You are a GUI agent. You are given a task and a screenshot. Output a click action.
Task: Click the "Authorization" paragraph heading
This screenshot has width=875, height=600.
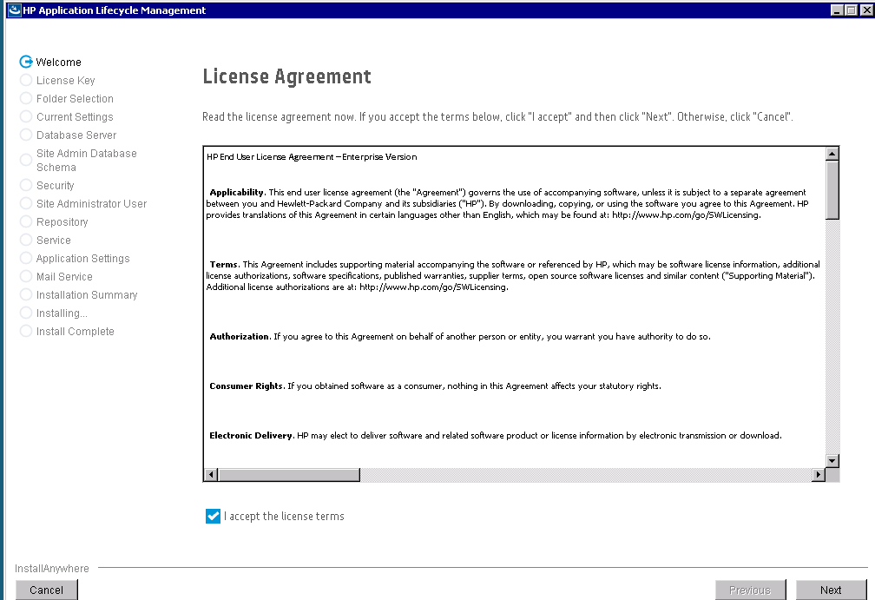240,337
